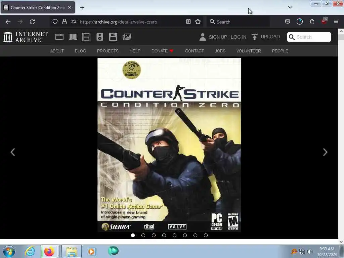Click the circular Firefox account icon

pyautogui.click(x=299, y=21)
